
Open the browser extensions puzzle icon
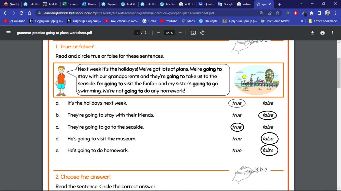tap(311, 13)
